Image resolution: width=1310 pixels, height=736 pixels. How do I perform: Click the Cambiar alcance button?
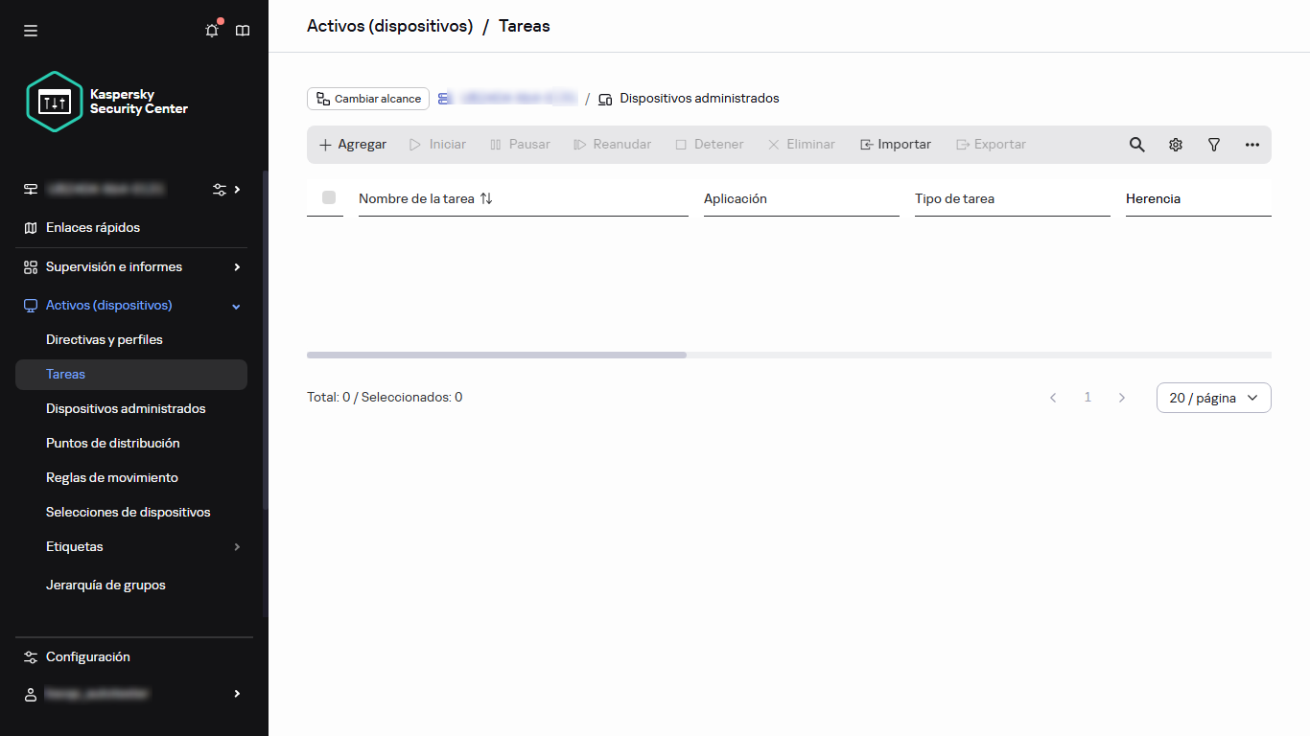tap(368, 99)
